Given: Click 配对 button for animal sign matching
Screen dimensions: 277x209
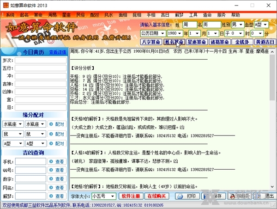Looking at the screenshot, I should 57,134.
